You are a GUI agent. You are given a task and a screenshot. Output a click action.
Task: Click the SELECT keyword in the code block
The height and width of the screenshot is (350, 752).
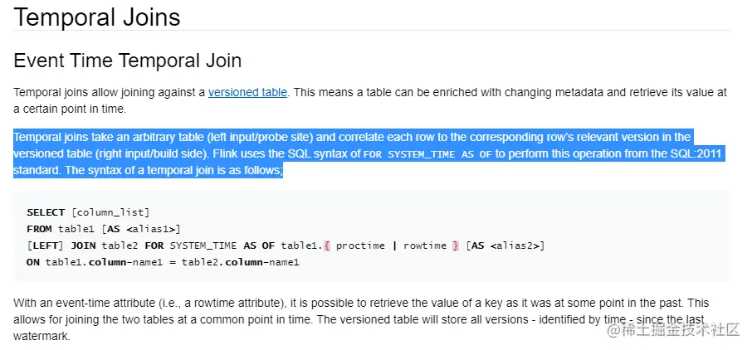pyautogui.click(x=46, y=212)
